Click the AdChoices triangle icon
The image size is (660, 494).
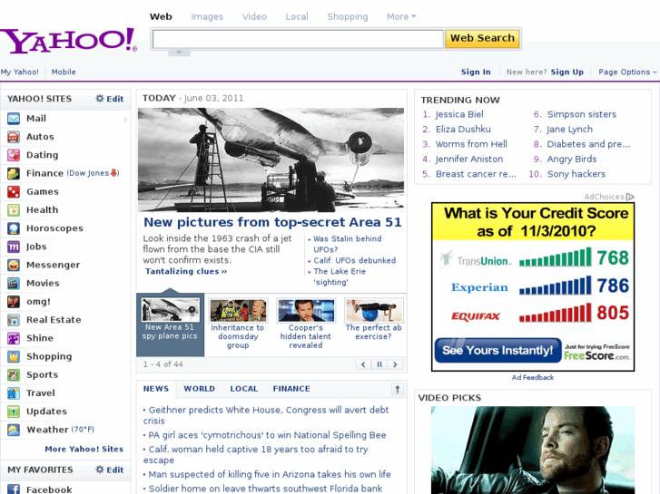(630, 197)
